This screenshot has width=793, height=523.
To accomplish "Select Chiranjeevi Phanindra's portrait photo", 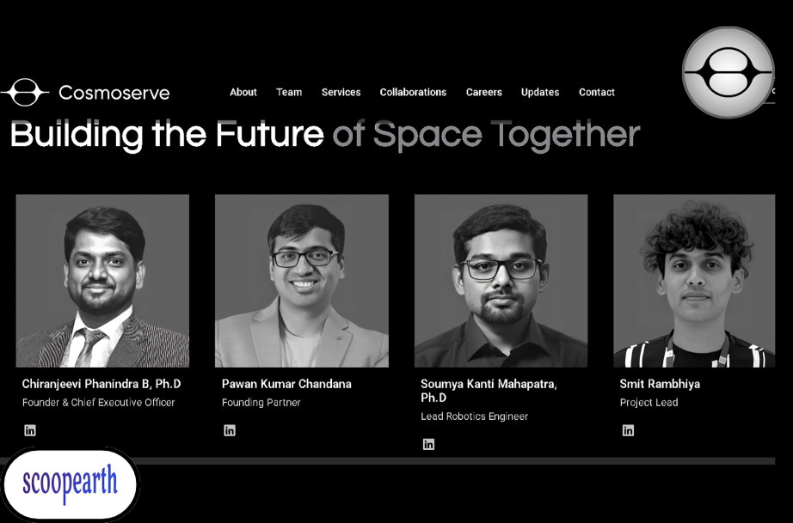I will (x=102, y=281).
